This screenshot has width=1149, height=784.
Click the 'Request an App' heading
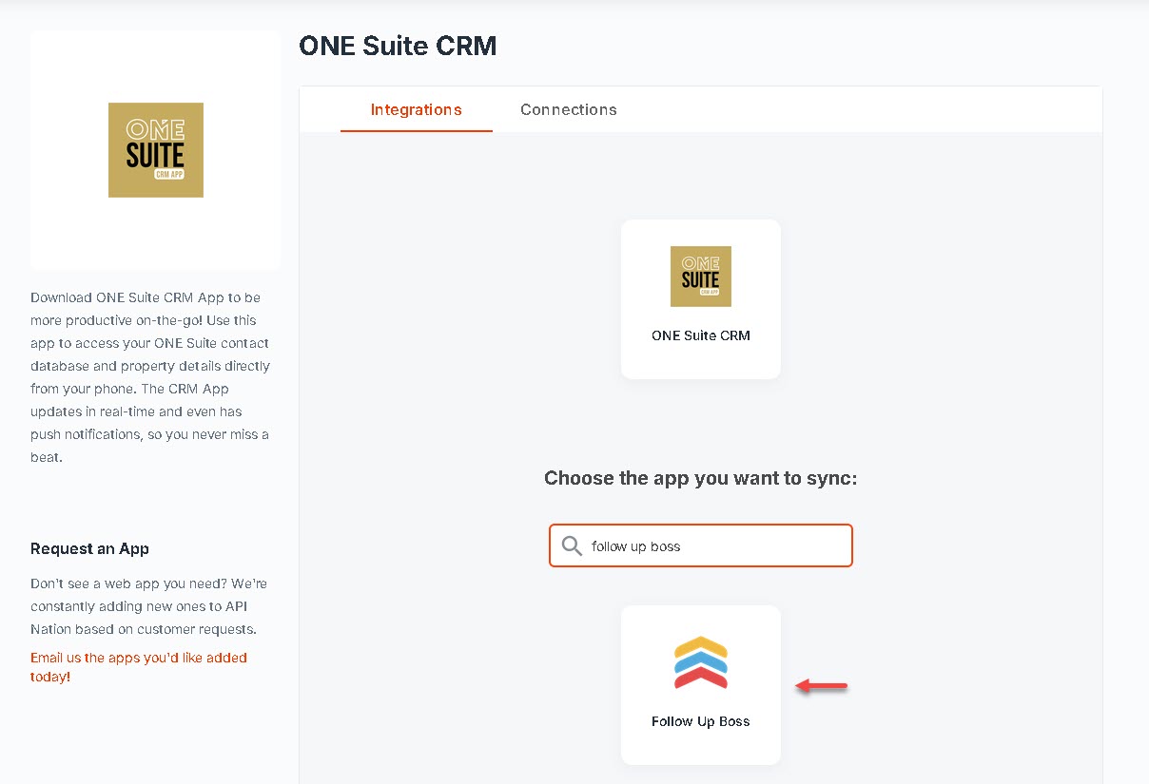point(89,548)
